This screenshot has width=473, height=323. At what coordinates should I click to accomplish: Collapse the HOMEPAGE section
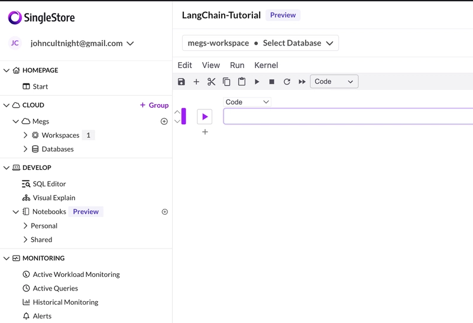click(7, 70)
